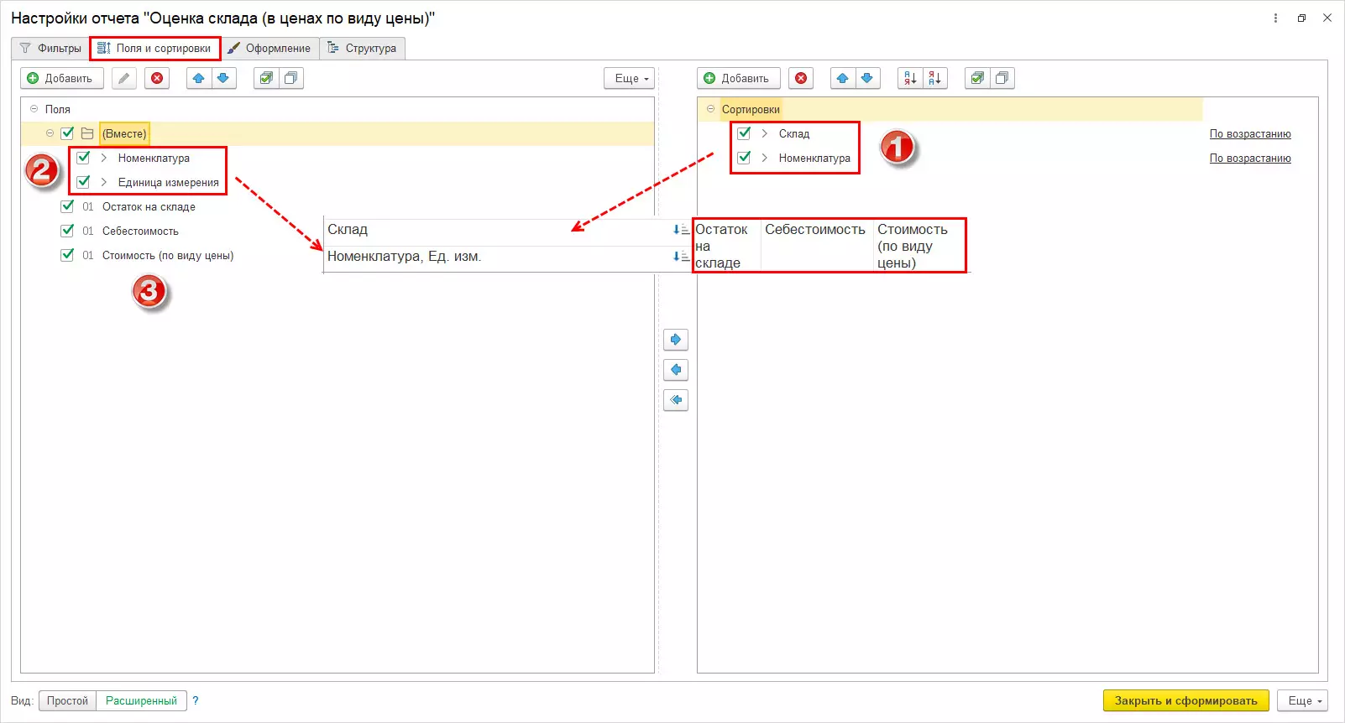
Task: Click Добавить in the fields panel
Action: point(62,78)
